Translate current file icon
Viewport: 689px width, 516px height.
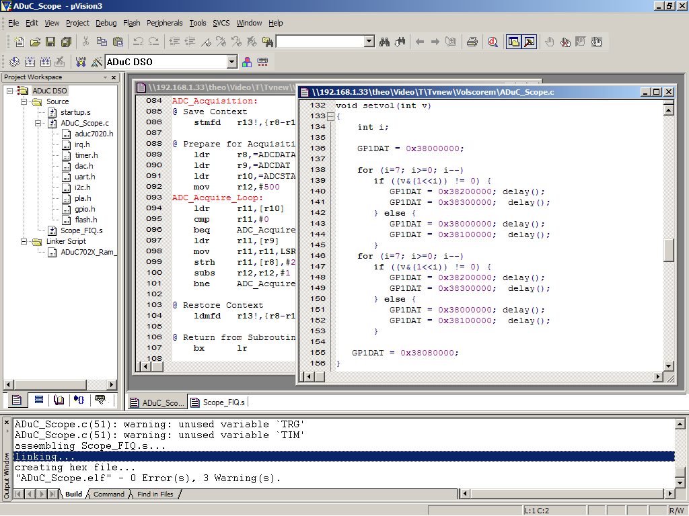click(x=15, y=62)
